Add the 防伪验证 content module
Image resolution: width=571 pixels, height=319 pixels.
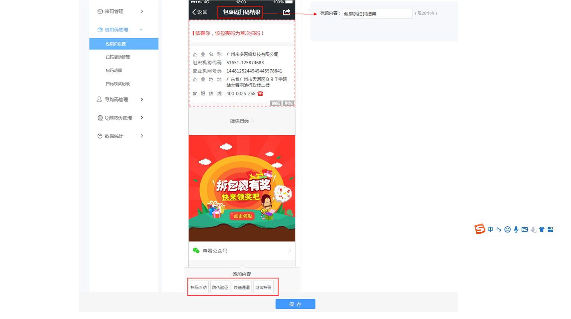[220, 287]
